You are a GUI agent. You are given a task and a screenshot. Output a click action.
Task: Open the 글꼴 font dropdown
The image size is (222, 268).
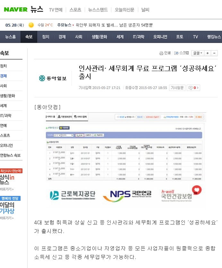tap(198, 53)
